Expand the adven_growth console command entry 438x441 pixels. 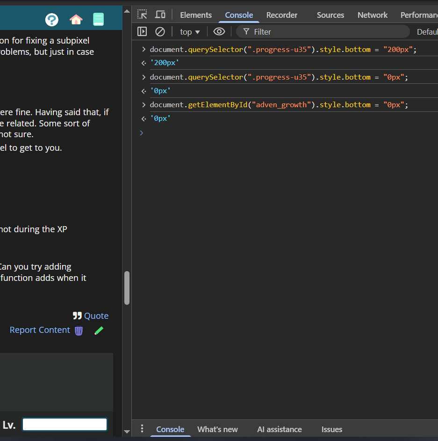click(x=144, y=105)
